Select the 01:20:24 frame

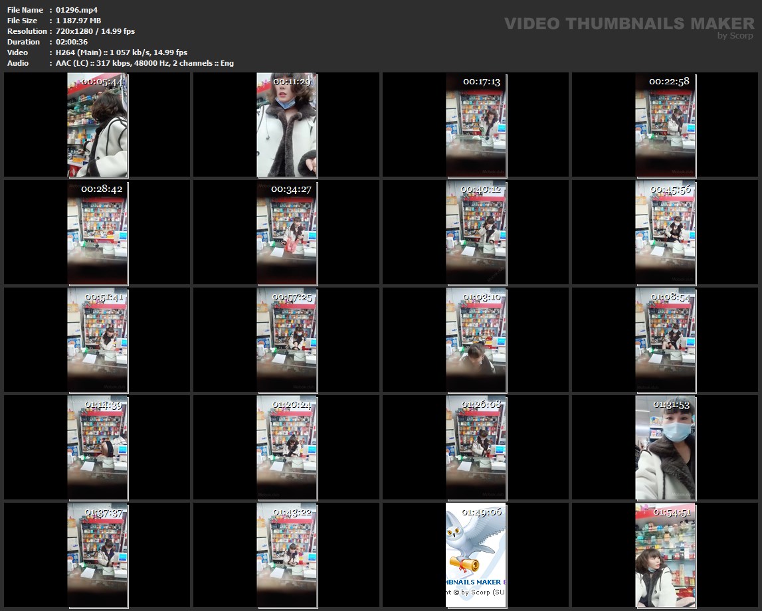click(x=287, y=448)
